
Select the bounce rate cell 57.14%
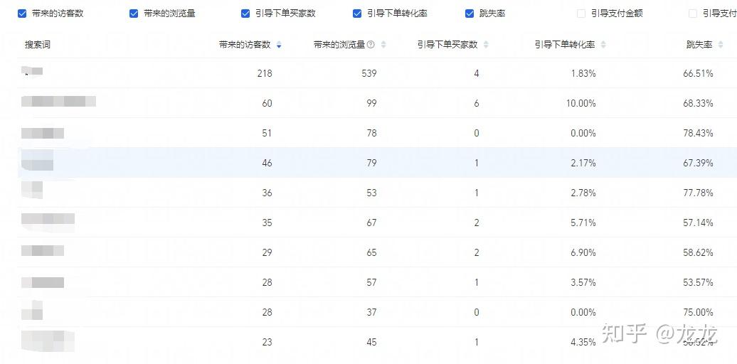tap(698, 223)
